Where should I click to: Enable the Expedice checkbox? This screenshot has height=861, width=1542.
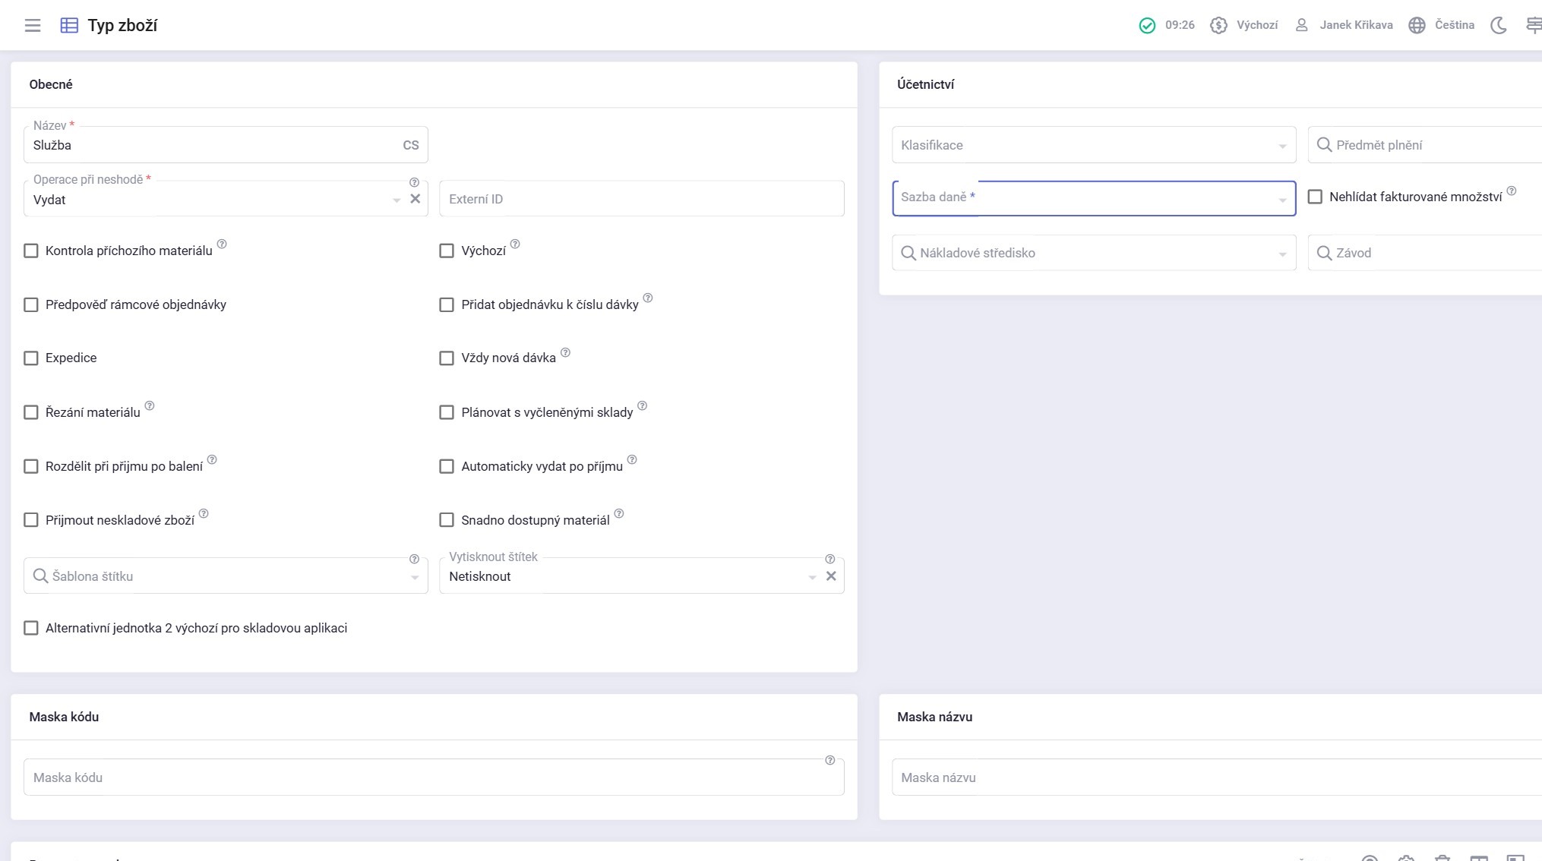[31, 358]
